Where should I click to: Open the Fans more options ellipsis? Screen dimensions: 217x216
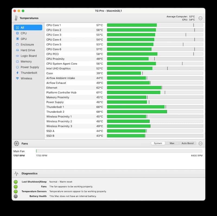pos(200,144)
